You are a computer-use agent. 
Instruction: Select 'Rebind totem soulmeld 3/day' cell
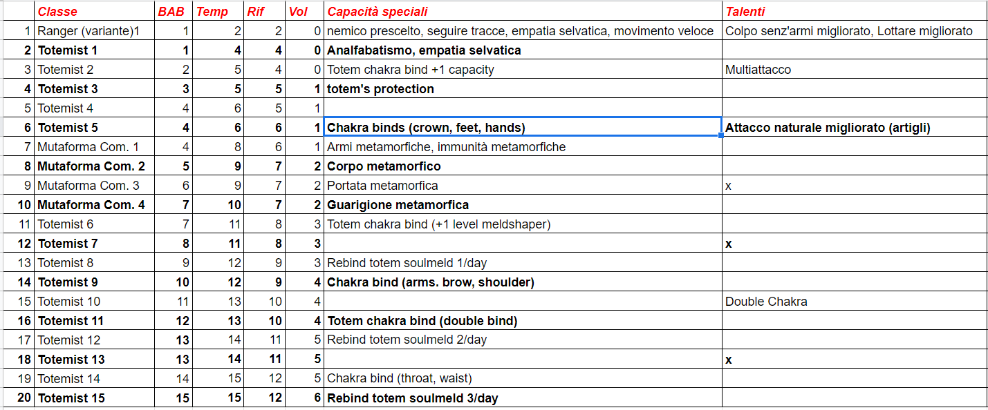click(x=523, y=398)
